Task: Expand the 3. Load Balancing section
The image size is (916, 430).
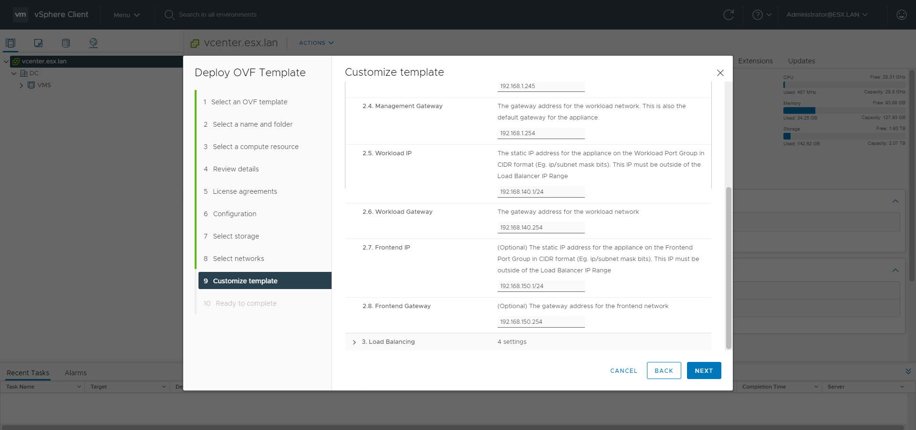Action: pyautogui.click(x=354, y=342)
